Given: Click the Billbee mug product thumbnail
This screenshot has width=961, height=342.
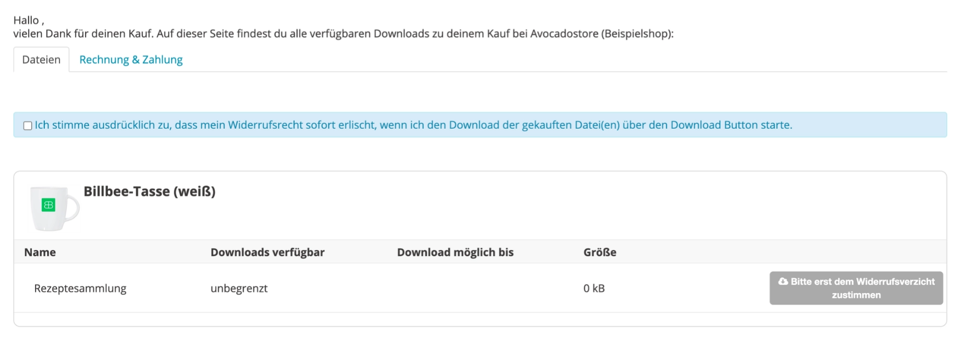Looking at the screenshot, I should pyautogui.click(x=54, y=208).
